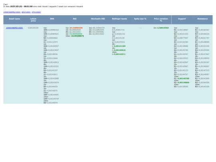Open the 1000CHEEMS/USDC link above the table

(12, 12)
